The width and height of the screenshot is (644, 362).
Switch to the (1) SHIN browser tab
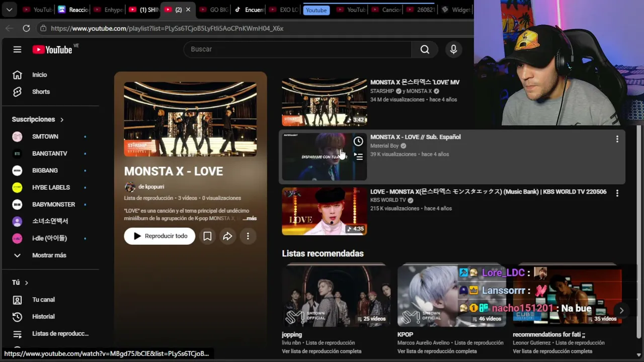144,10
